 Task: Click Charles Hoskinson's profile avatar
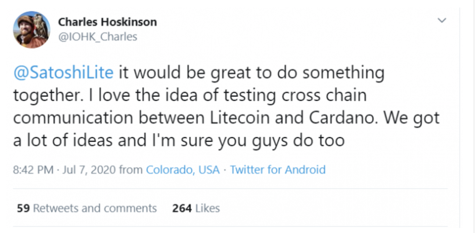tap(31, 30)
